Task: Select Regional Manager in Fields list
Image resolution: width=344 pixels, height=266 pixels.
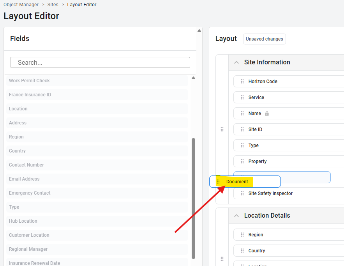Action: point(28,249)
